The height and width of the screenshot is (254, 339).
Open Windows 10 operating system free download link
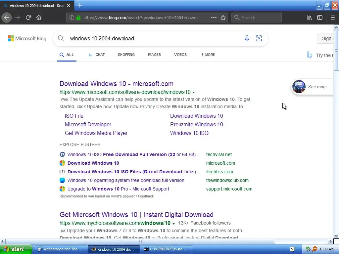[x=126, y=180]
